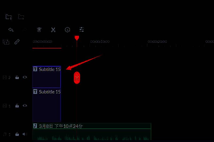The image size is (214, 142).
Task: Click the delete folder icon
Action: point(21,17)
